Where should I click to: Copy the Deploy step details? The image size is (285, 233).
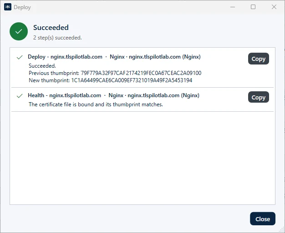tap(258, 59)
